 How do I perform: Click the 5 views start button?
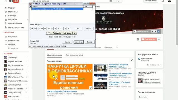coord(59,29)
